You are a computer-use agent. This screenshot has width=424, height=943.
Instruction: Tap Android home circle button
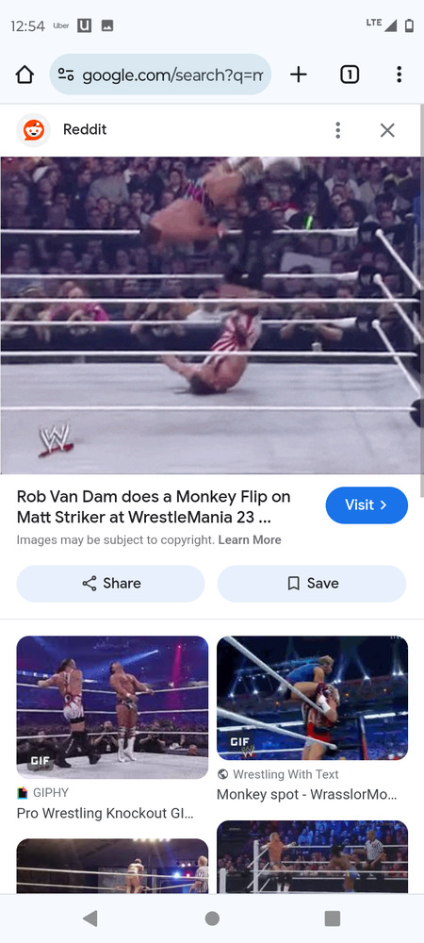point(212,918)
